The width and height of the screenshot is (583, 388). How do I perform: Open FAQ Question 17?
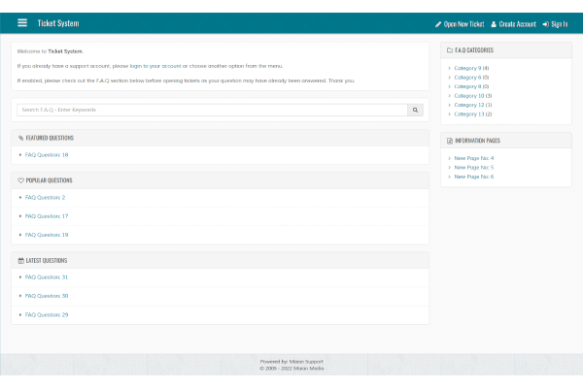point(47,216)
